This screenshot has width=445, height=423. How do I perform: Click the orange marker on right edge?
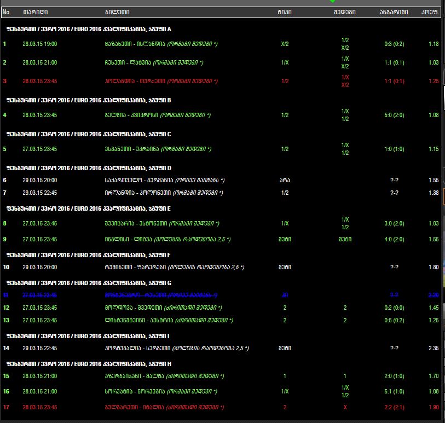tap(443, 196)
